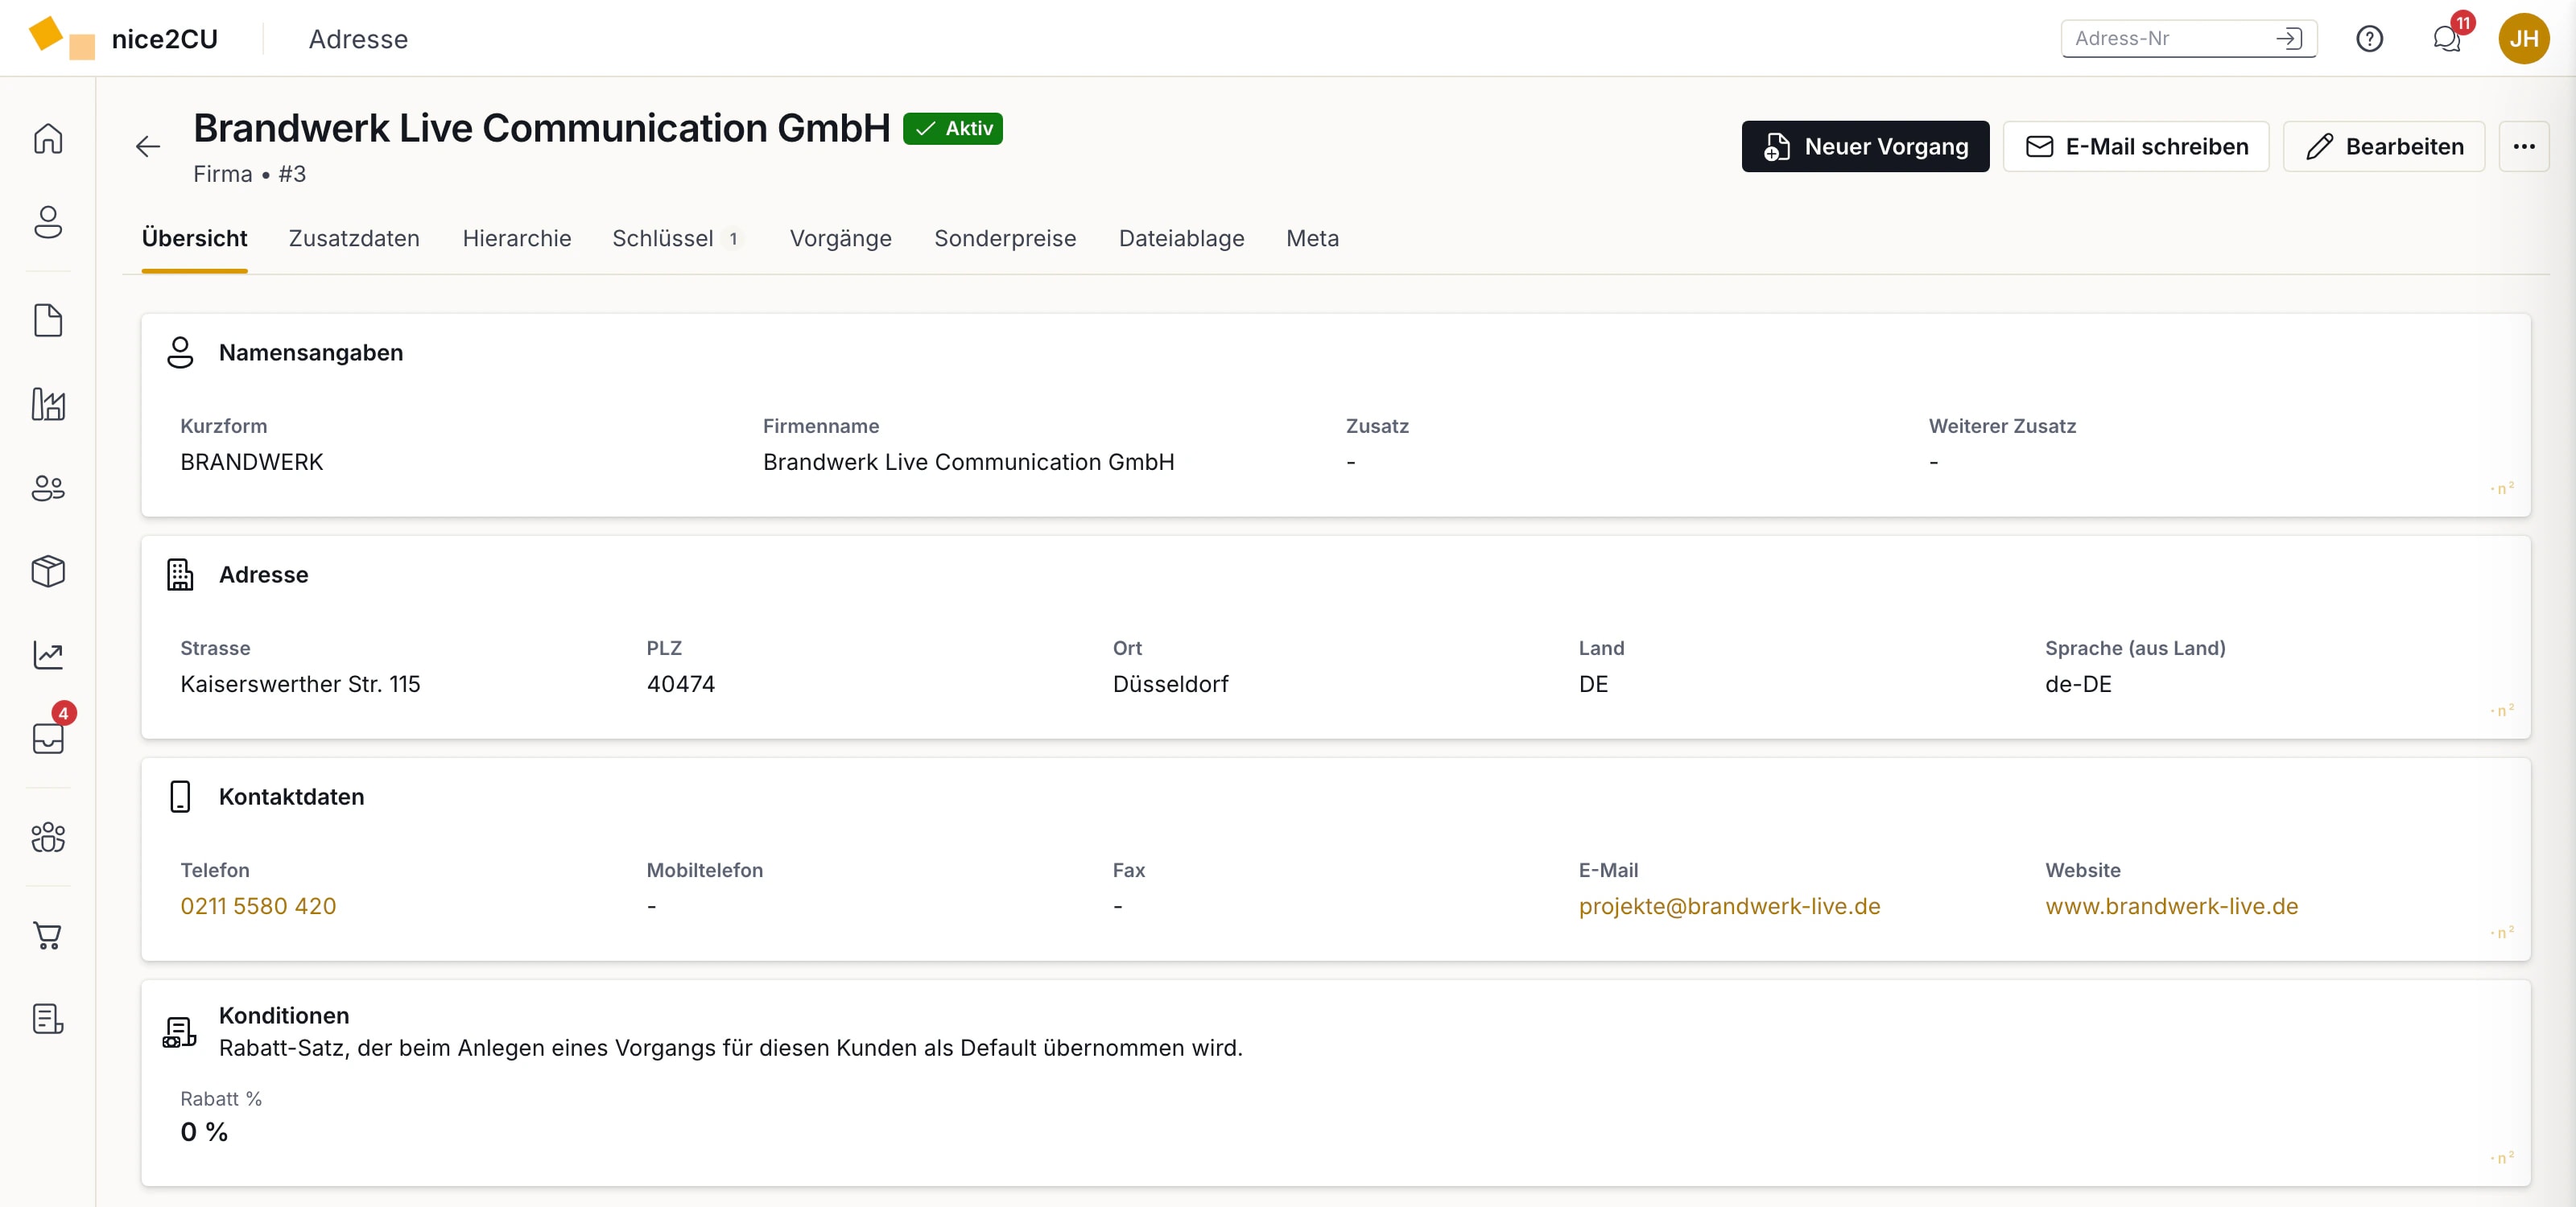Visit the www.brandwerk-live.de website link
The height and width of the screenshot is (1207, 2576).
pos(2171,906)
